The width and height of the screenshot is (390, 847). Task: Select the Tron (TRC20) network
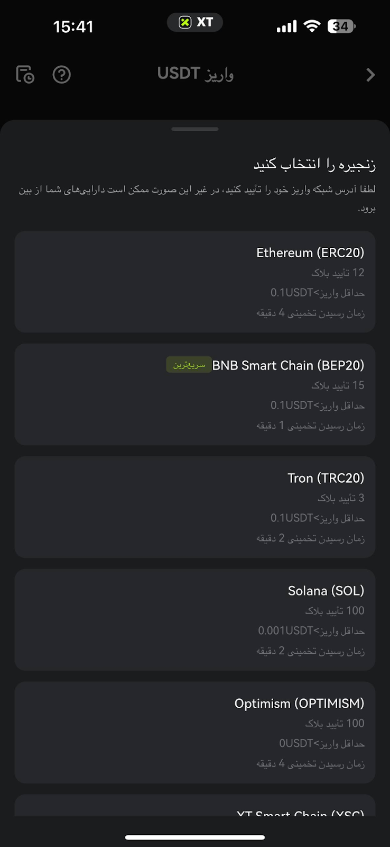pos(195,507)
